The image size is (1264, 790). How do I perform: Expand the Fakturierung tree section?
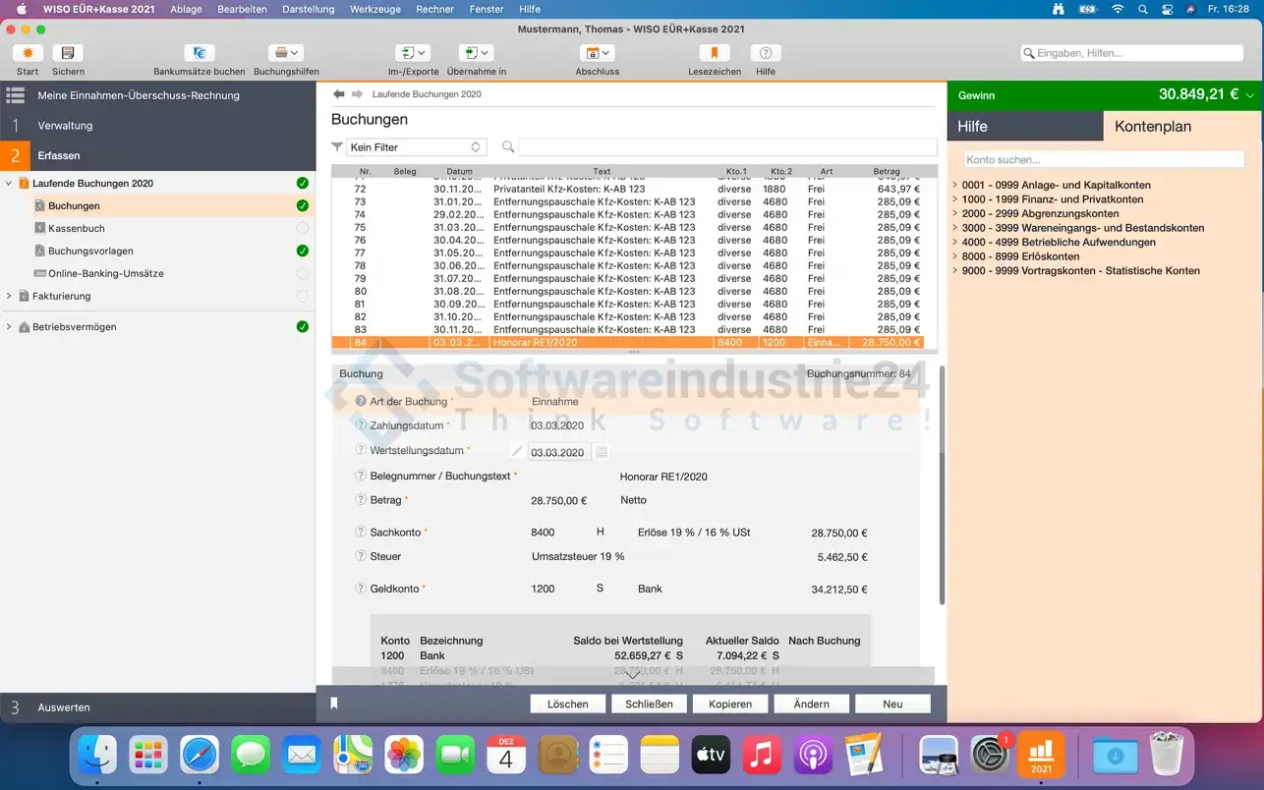tap(9, 296)
